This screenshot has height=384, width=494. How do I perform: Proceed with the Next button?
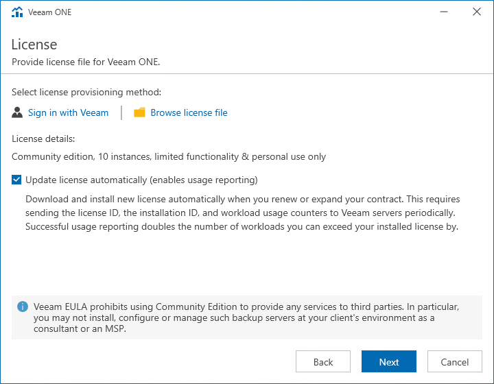click(x=389, y=362)
